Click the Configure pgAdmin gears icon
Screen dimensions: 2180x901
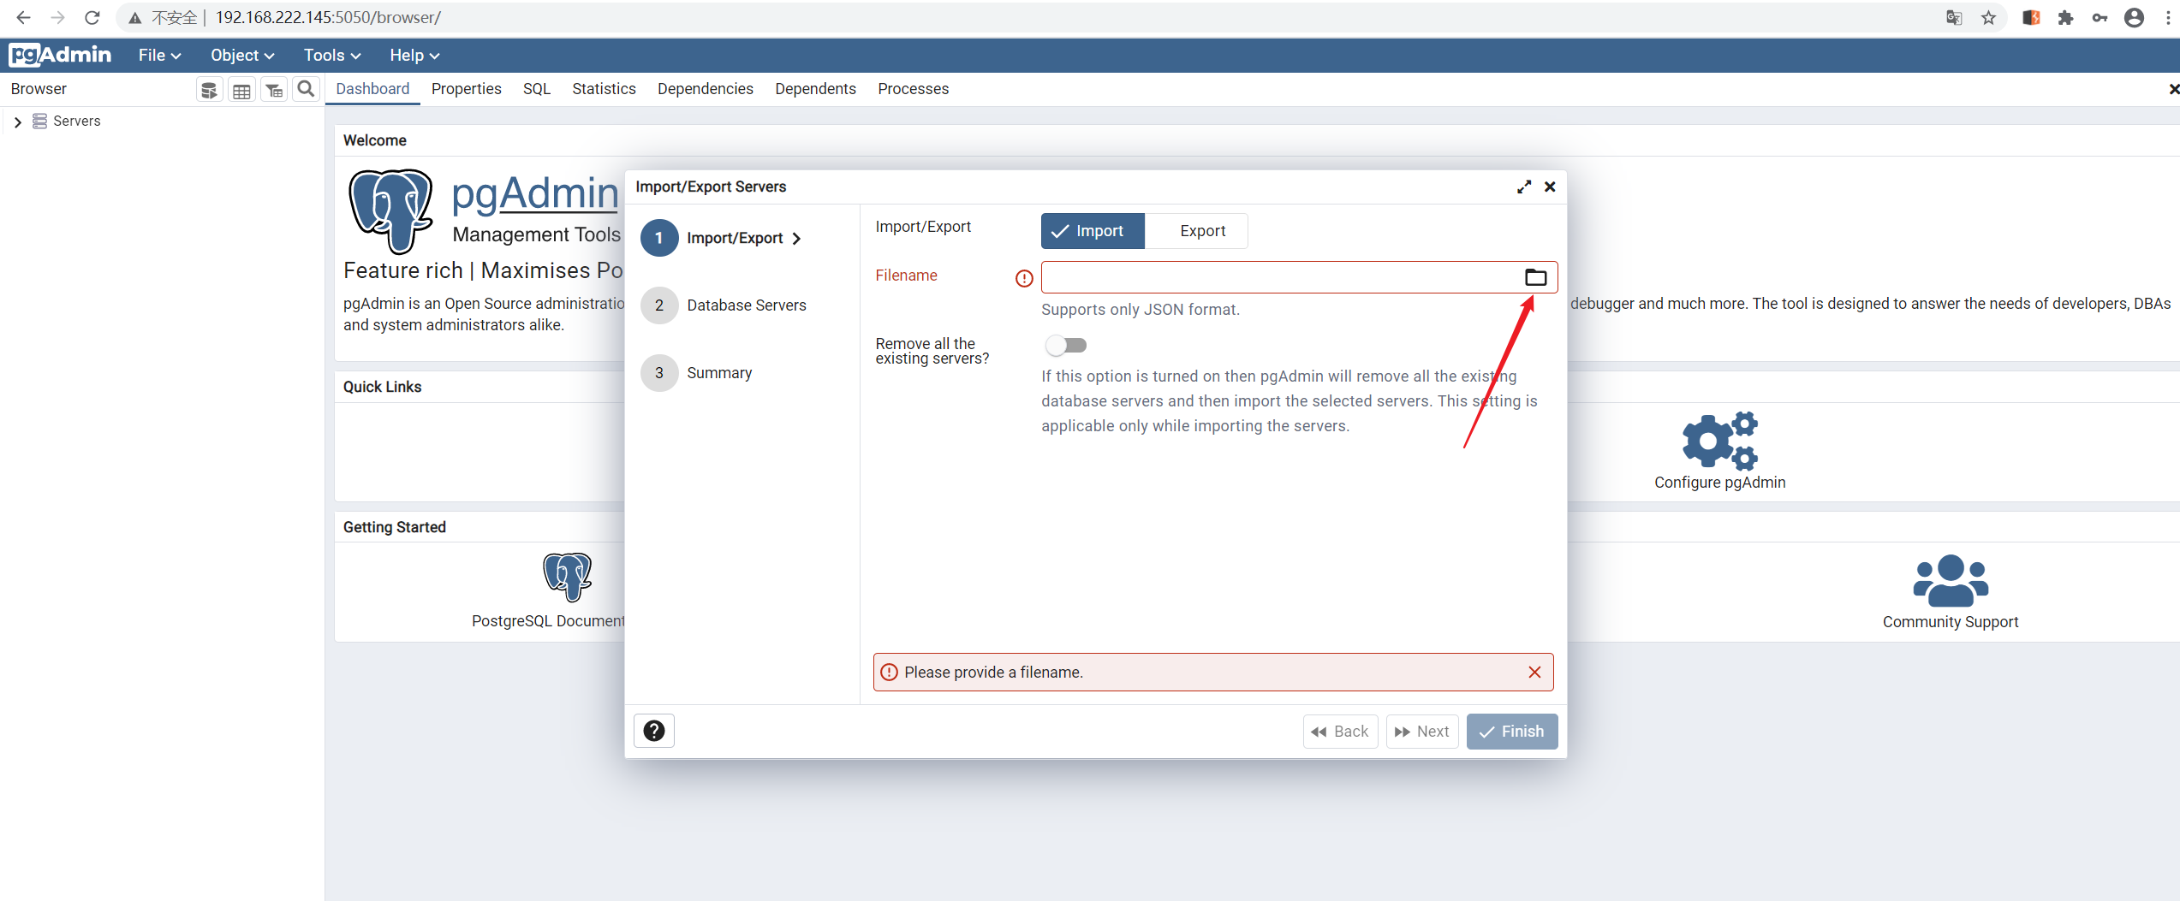[x=1719, y=440]
